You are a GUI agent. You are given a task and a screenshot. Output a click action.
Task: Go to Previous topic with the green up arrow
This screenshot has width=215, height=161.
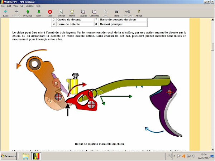click(x=28, y=13)
